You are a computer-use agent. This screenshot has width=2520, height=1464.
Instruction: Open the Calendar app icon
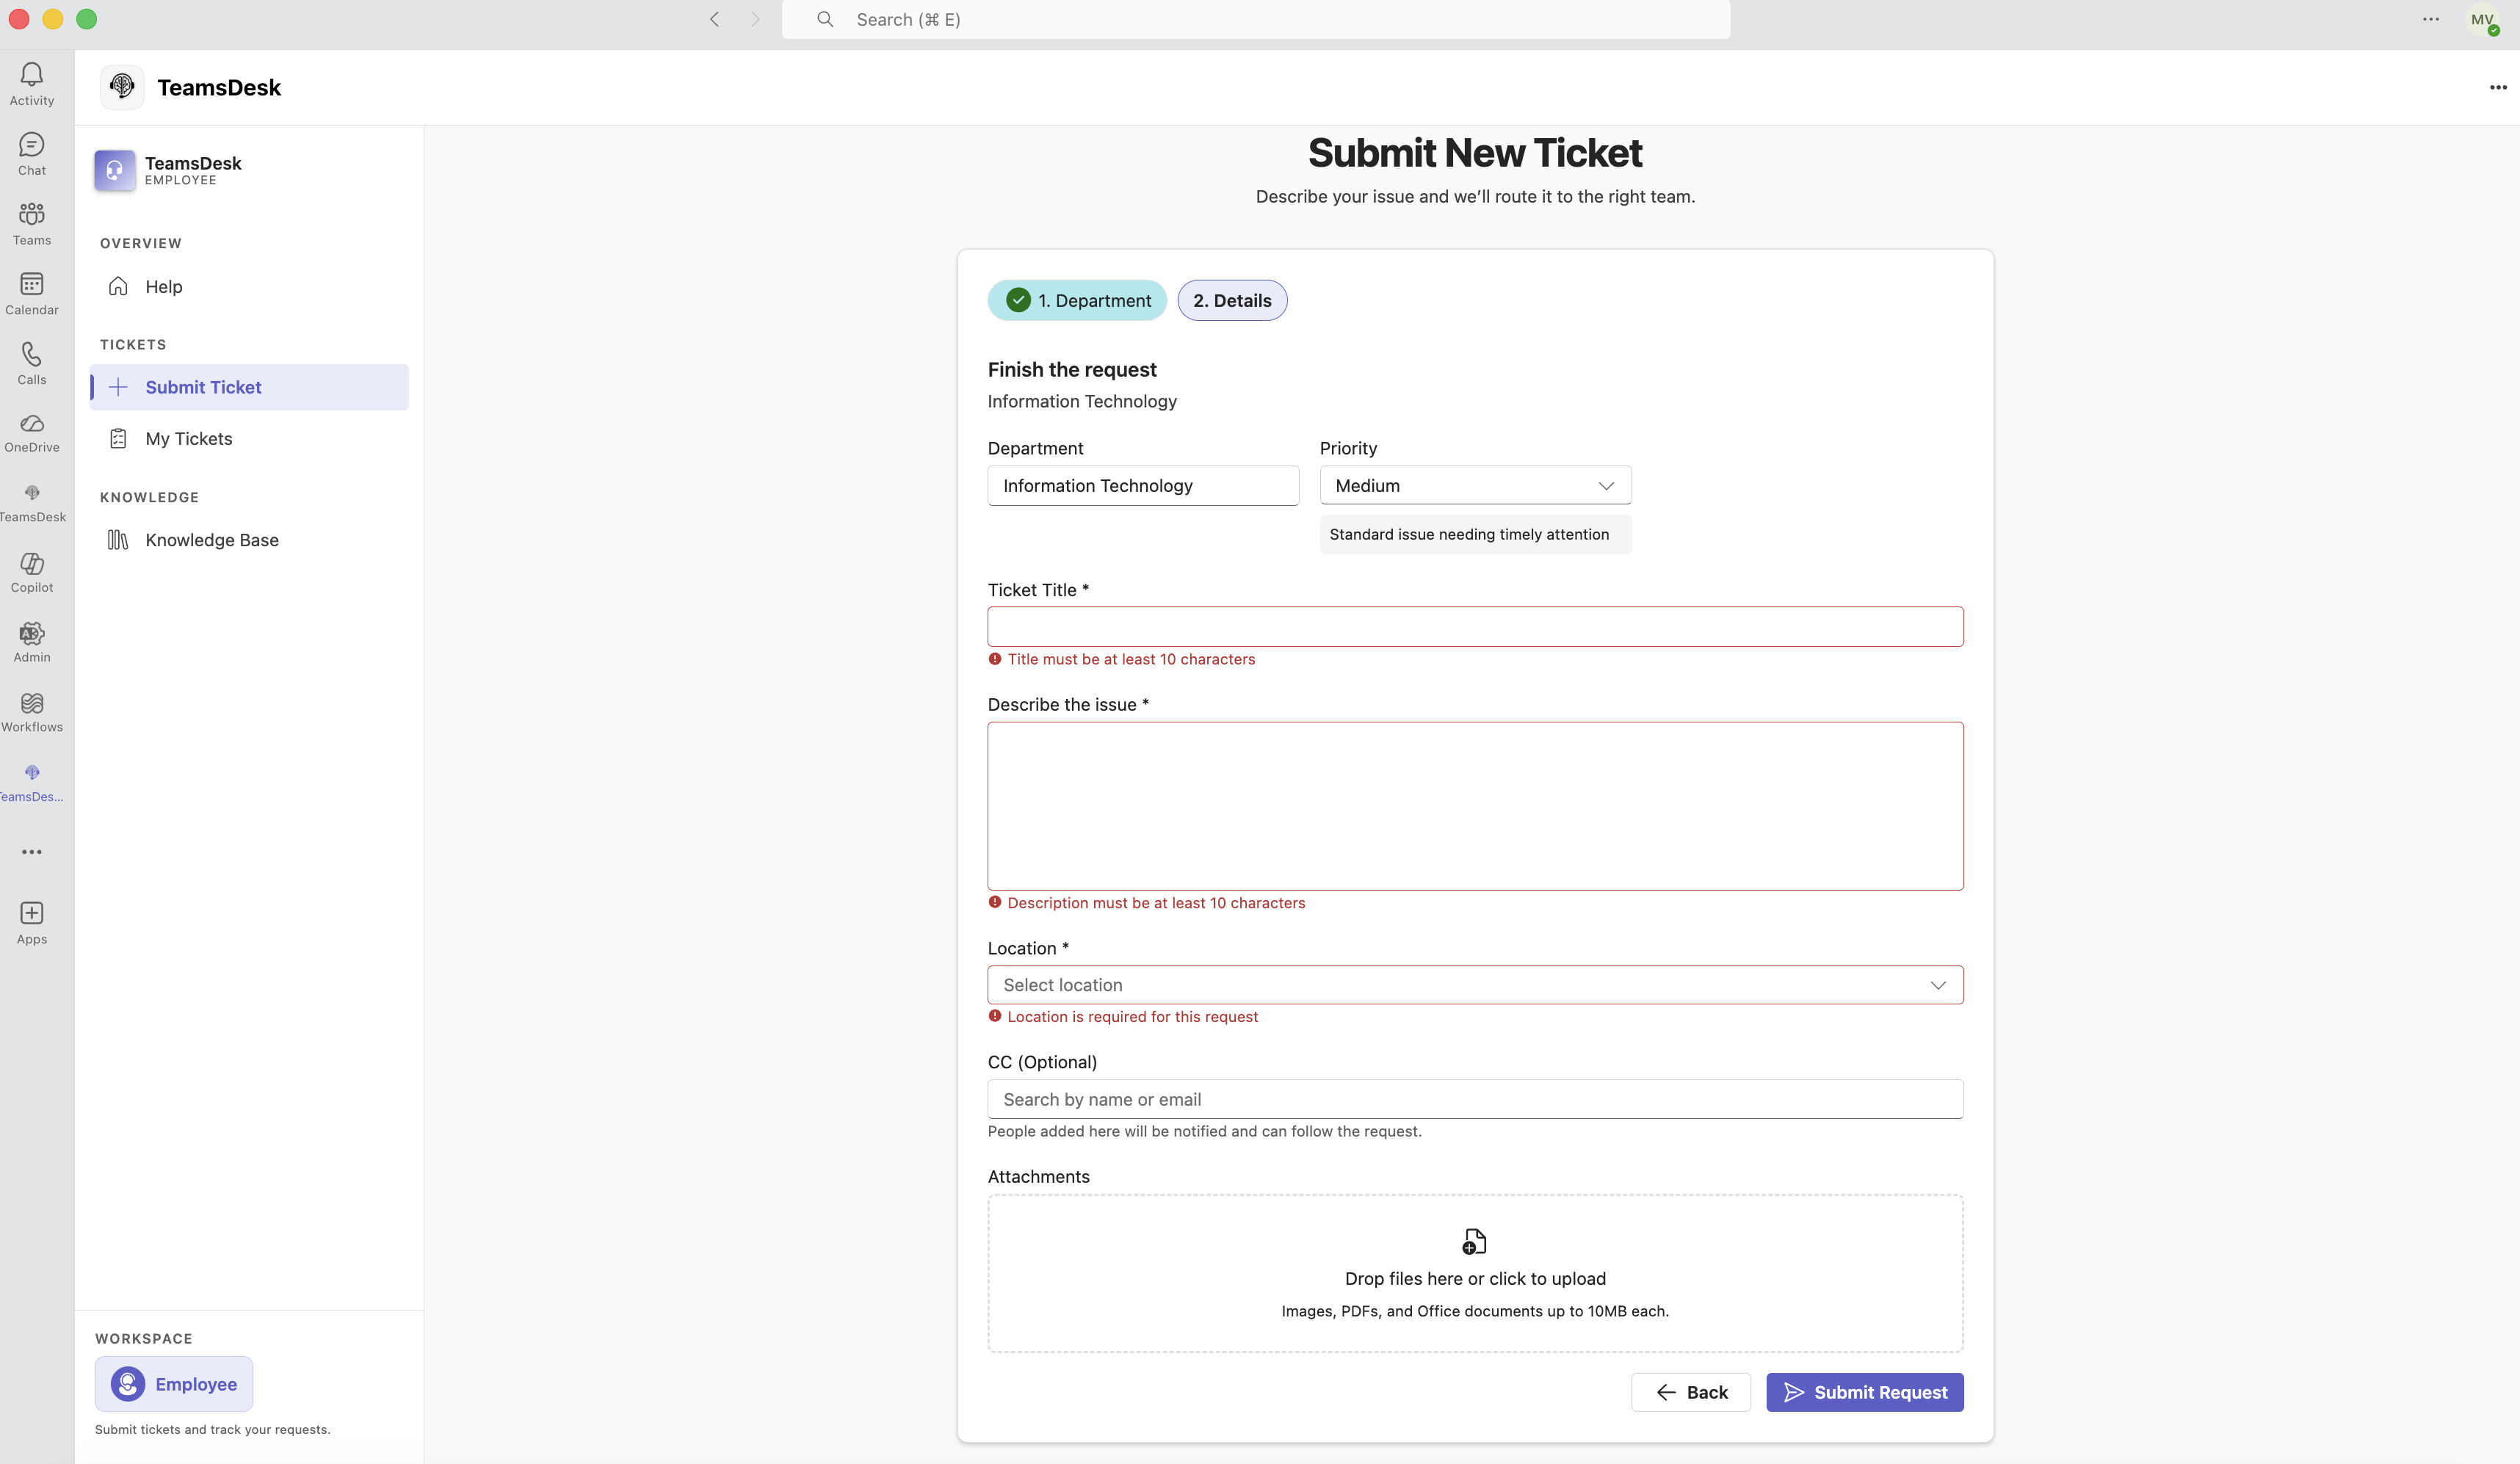(x=32, y=284)
